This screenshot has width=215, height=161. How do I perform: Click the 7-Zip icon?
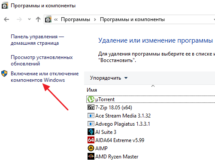tap(91, 107)
